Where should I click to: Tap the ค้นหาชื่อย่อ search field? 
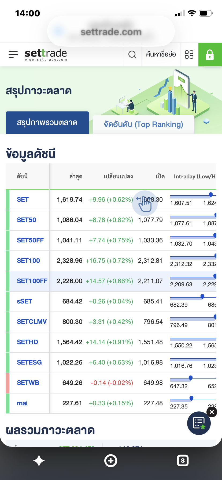coord(161,55)
